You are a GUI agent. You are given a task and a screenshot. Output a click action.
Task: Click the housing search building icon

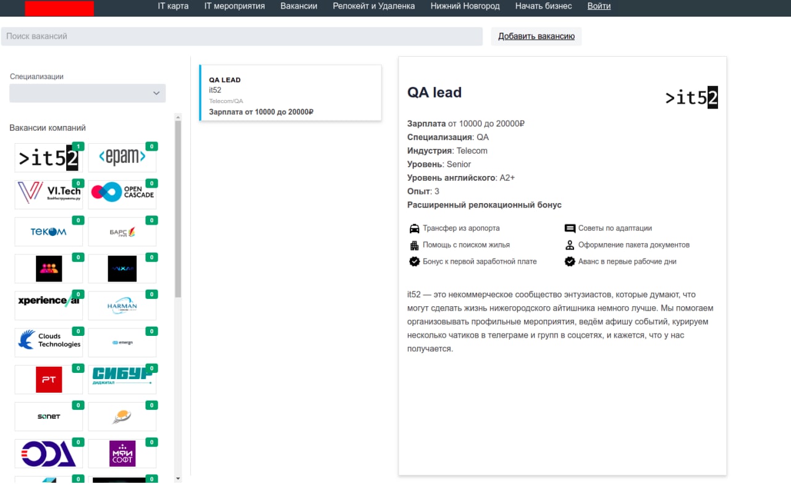[414, 245]
